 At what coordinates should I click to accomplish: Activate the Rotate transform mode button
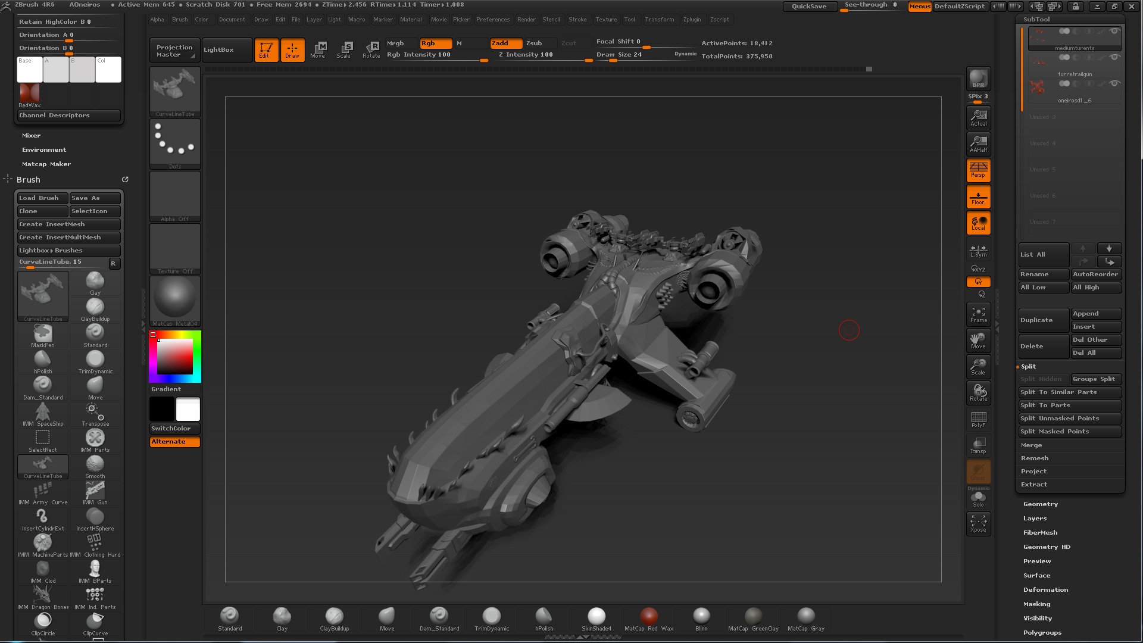point(371,49)
